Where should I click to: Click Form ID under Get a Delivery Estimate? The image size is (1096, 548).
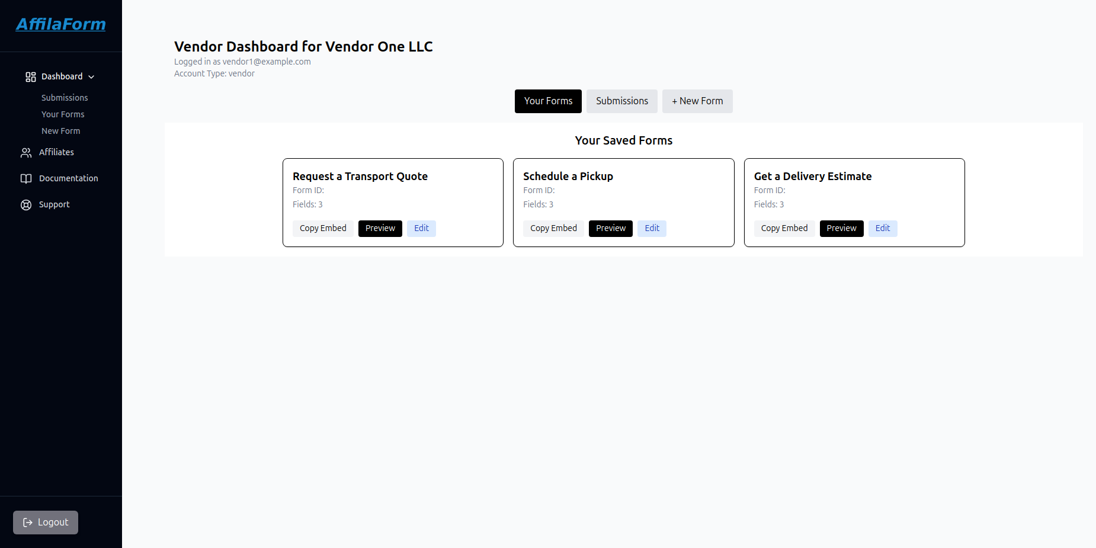[770, 190]
